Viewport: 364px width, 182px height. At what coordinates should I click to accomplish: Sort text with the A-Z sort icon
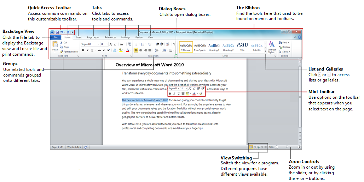(x=168, y=44)
